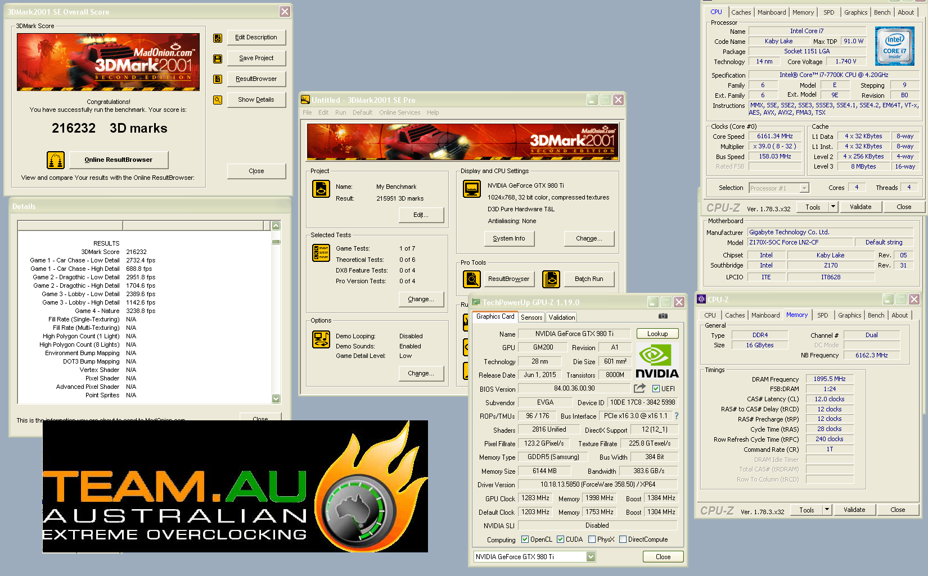Open the Tools dropdown arrow in Memory CPU-Z

pyautogui.click(x=827, y=510)
